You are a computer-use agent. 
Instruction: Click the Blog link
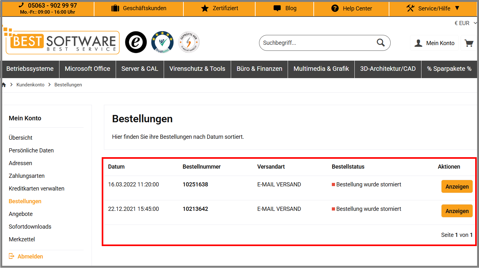(x=291, y=8)
